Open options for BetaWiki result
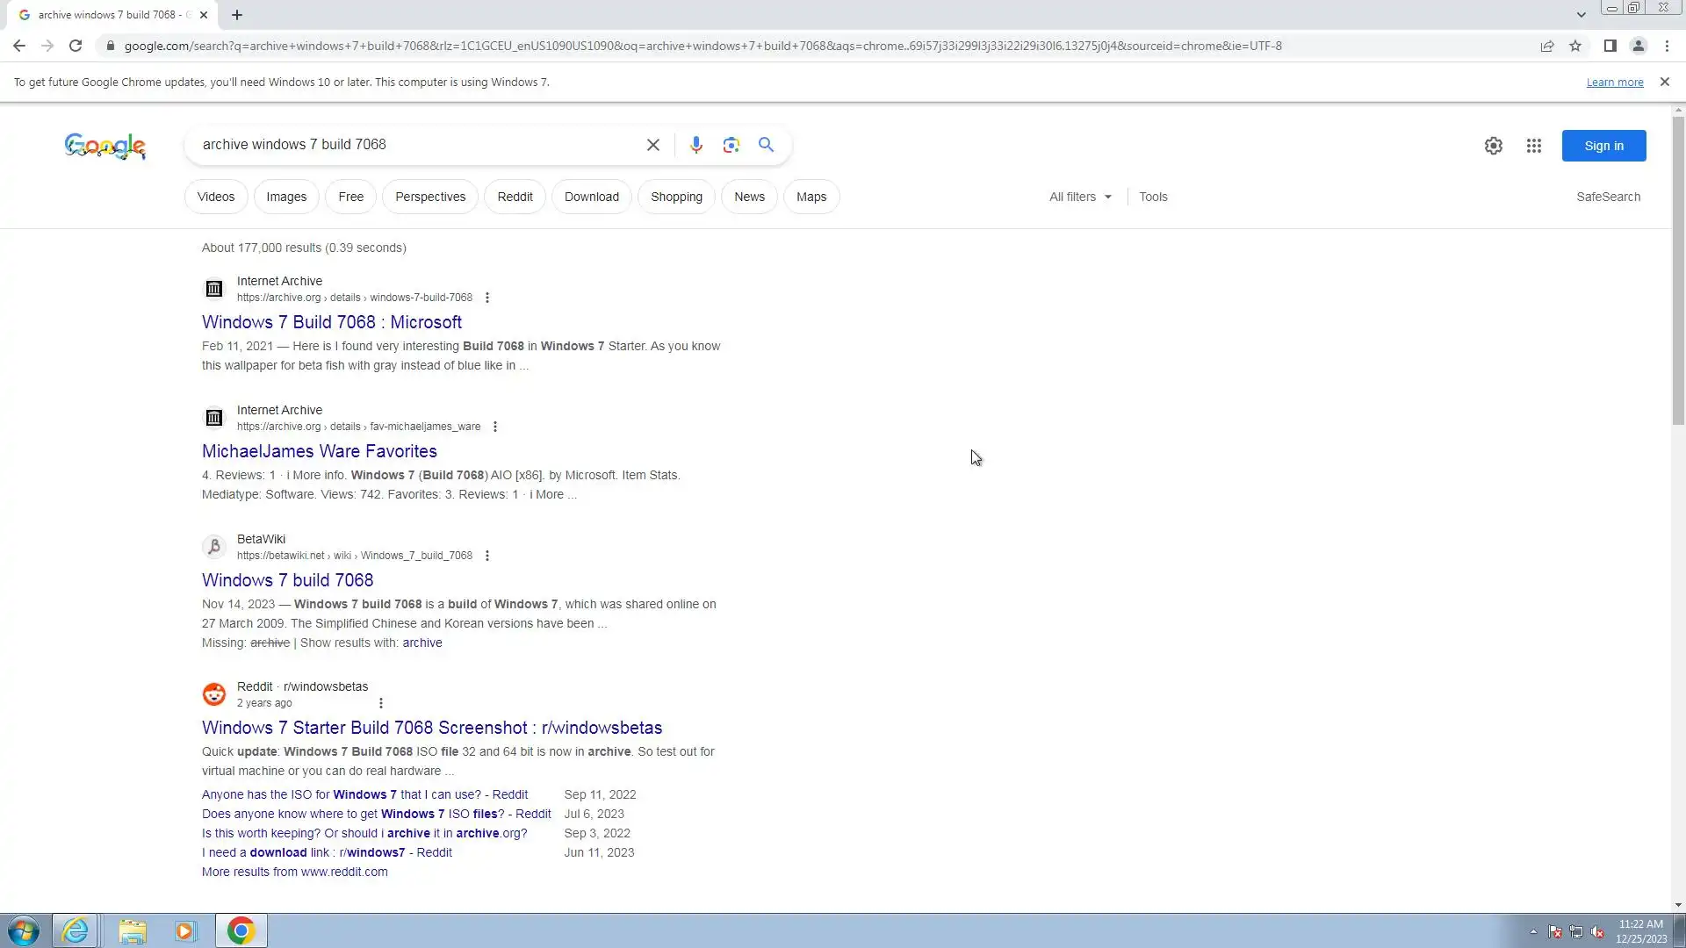The width and height of the screenshot is (1686, 948). tap(487, 556)
